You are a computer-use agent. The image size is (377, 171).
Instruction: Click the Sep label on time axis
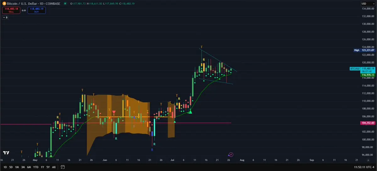pos(312,160)
